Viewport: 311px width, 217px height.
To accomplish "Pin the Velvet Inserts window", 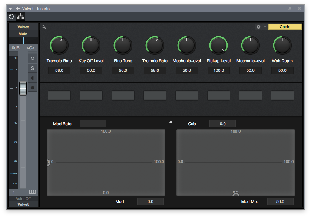I will (290, 9).
